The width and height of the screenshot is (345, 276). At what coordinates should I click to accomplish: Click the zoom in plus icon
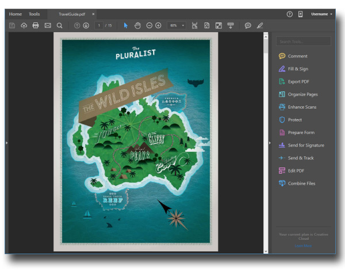coord(158,25)
